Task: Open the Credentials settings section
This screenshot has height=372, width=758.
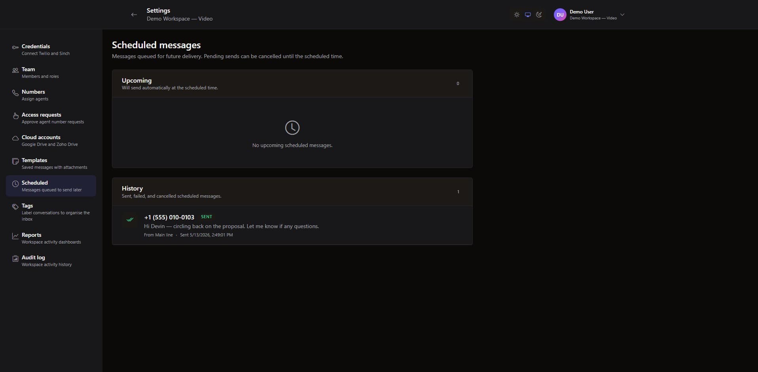Action: (51, 49)
